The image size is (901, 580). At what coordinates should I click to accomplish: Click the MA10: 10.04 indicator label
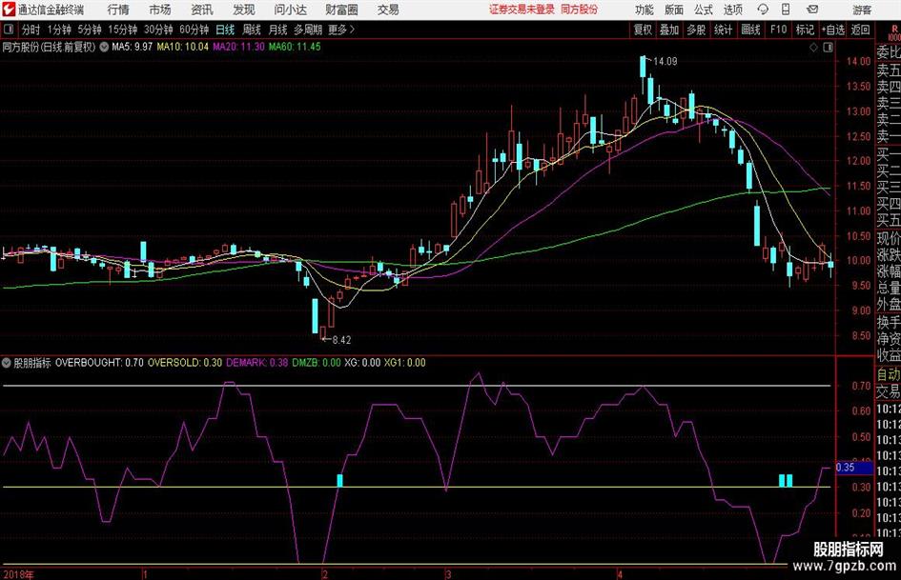(x=183, y=47)
